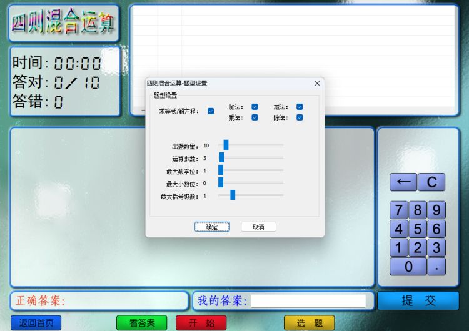Open the yellow 选题 button
The image size is (469, 331).
click(x=309, y=323)
